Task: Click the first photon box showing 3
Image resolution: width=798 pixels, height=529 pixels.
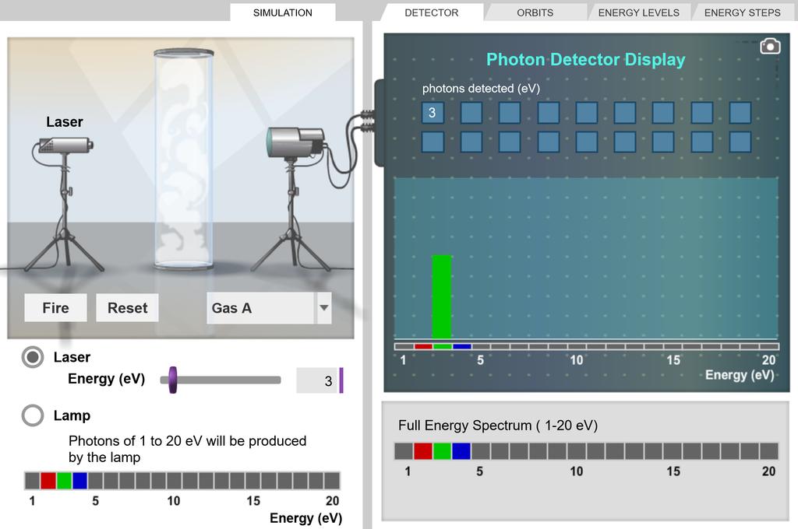Action: 433,114
